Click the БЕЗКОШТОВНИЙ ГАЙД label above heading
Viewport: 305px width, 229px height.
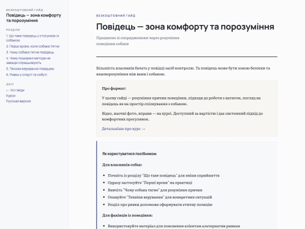(x=116, y=16)
